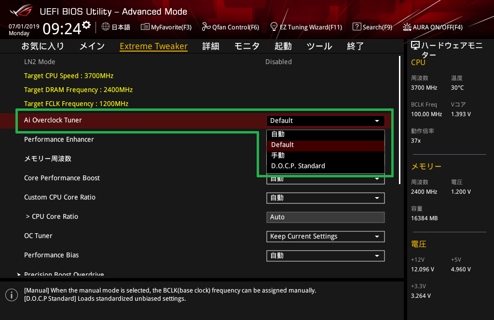Switch to モニタ tab
Viewport: 494px width, 320px height.
tap(247, 46)
